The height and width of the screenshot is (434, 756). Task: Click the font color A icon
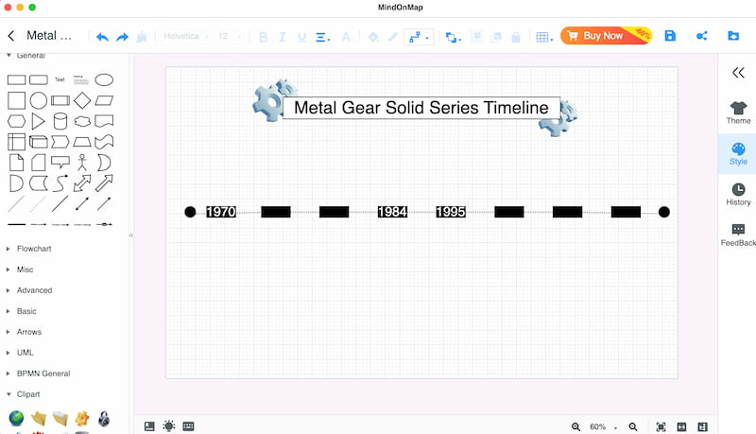(x=346, y=37)
